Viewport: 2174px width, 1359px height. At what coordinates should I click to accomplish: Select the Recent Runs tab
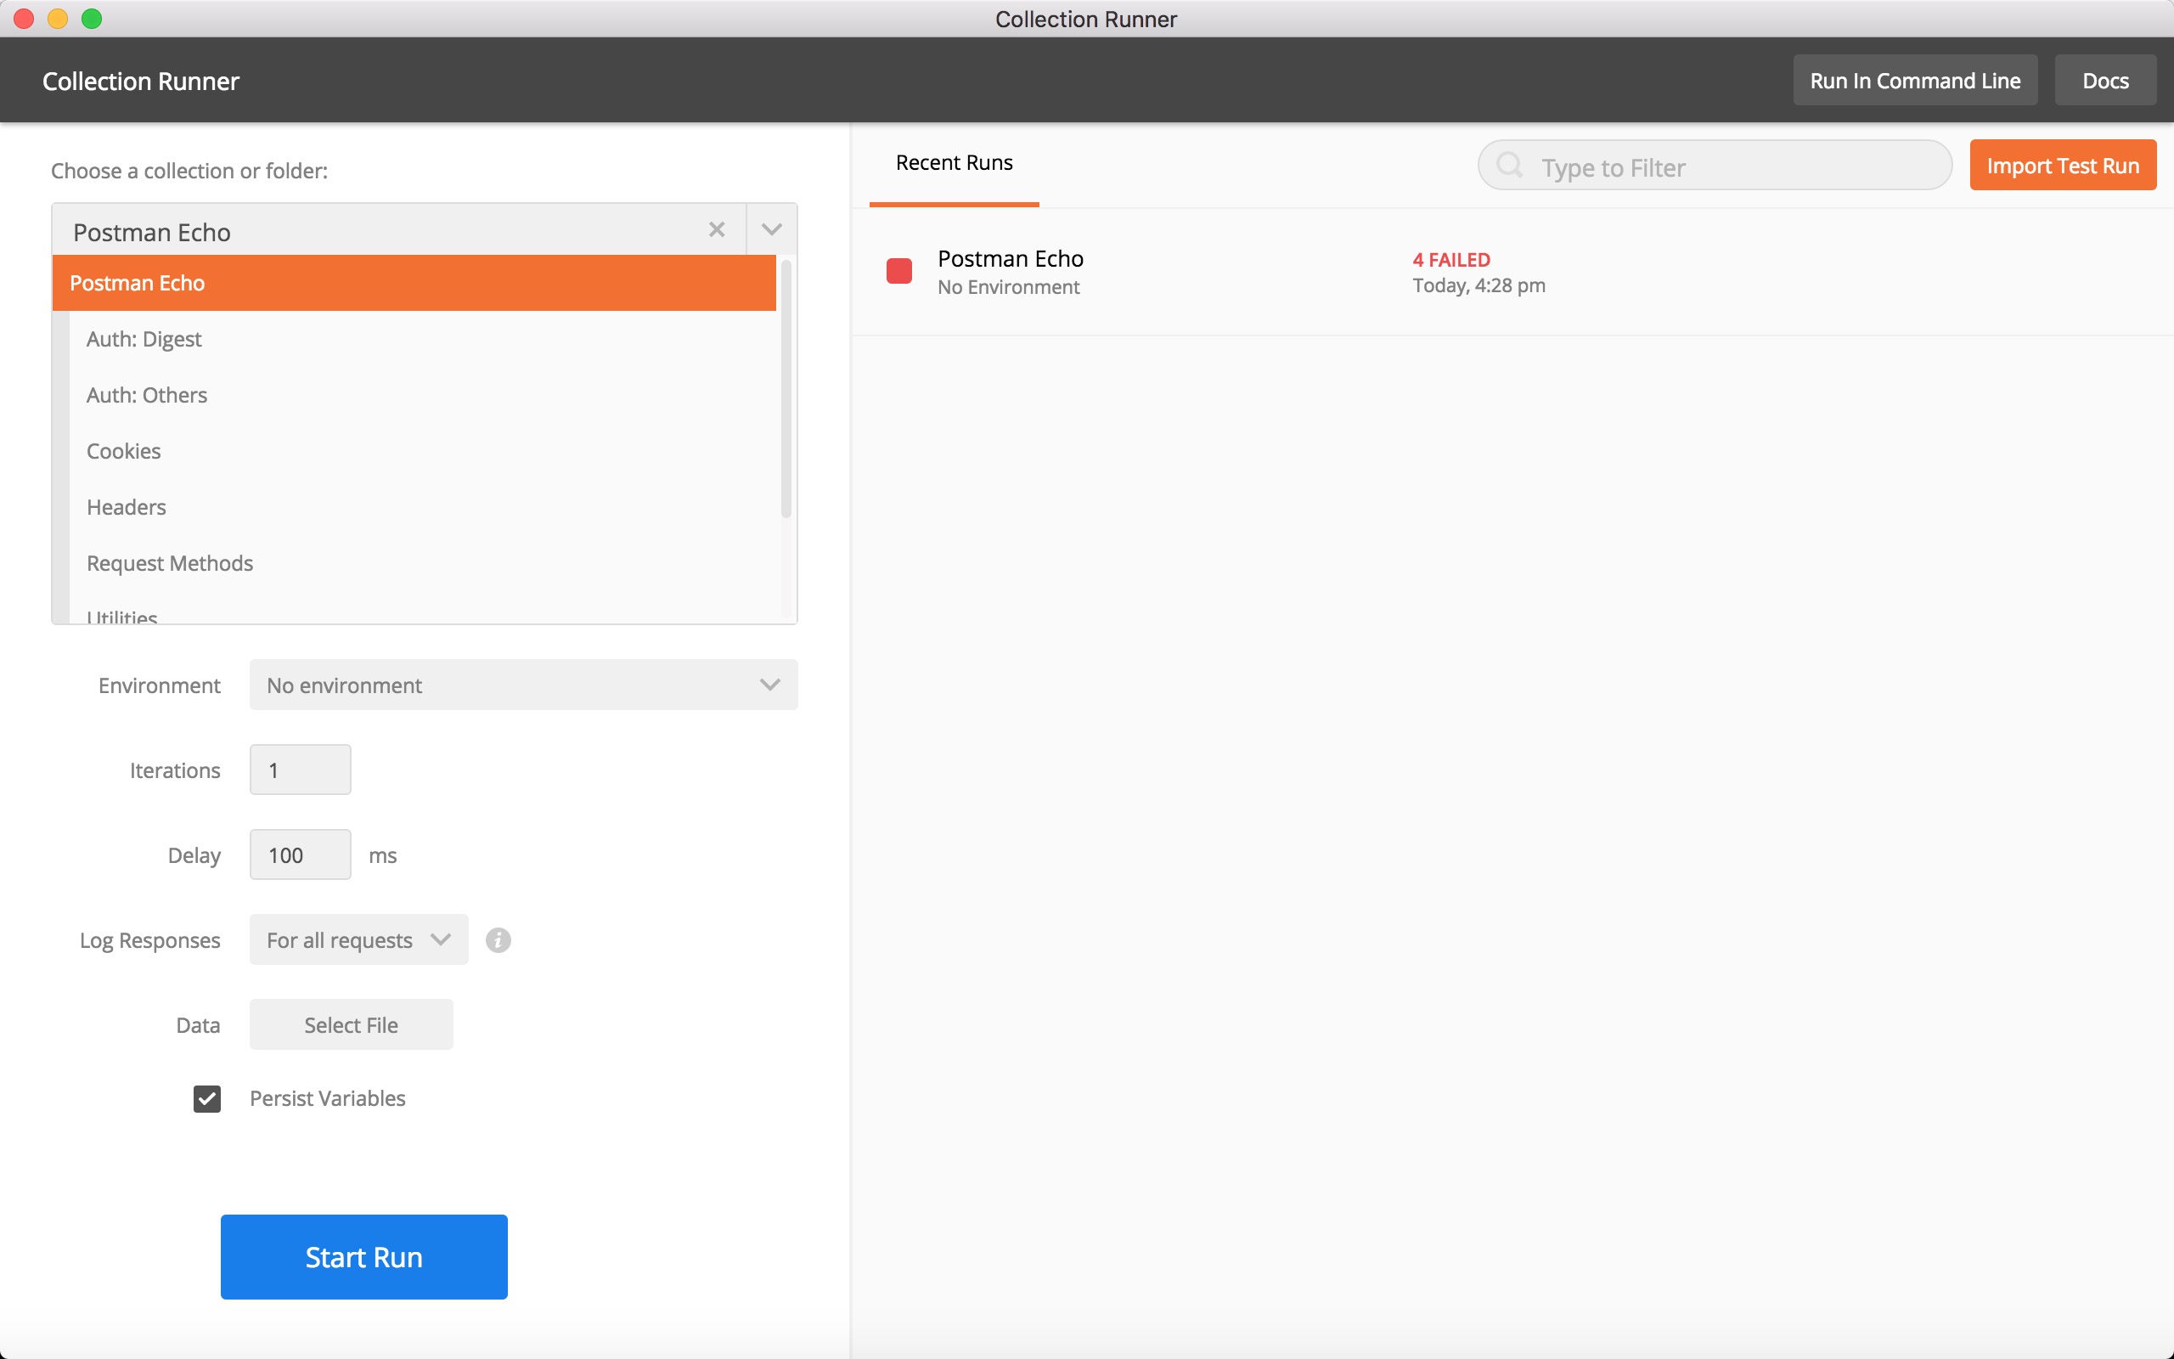tap(955, 161)
